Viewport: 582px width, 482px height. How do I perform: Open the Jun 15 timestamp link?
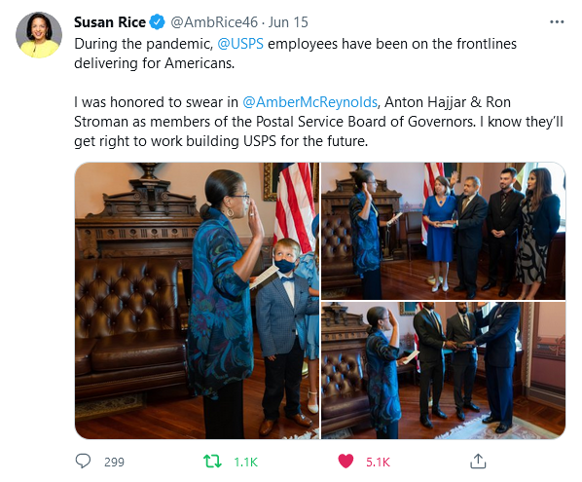tap(288, 22)
